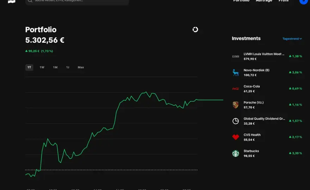Click LVMH price 579,90 €
The image size is (310, 190).
[250, 59]
